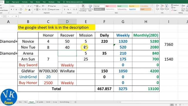Image resolution: width=188 pixels, height=106 pixels.
Task: Toggle Underline formatting
Action: pyautogui.click(x=16, y=9)
